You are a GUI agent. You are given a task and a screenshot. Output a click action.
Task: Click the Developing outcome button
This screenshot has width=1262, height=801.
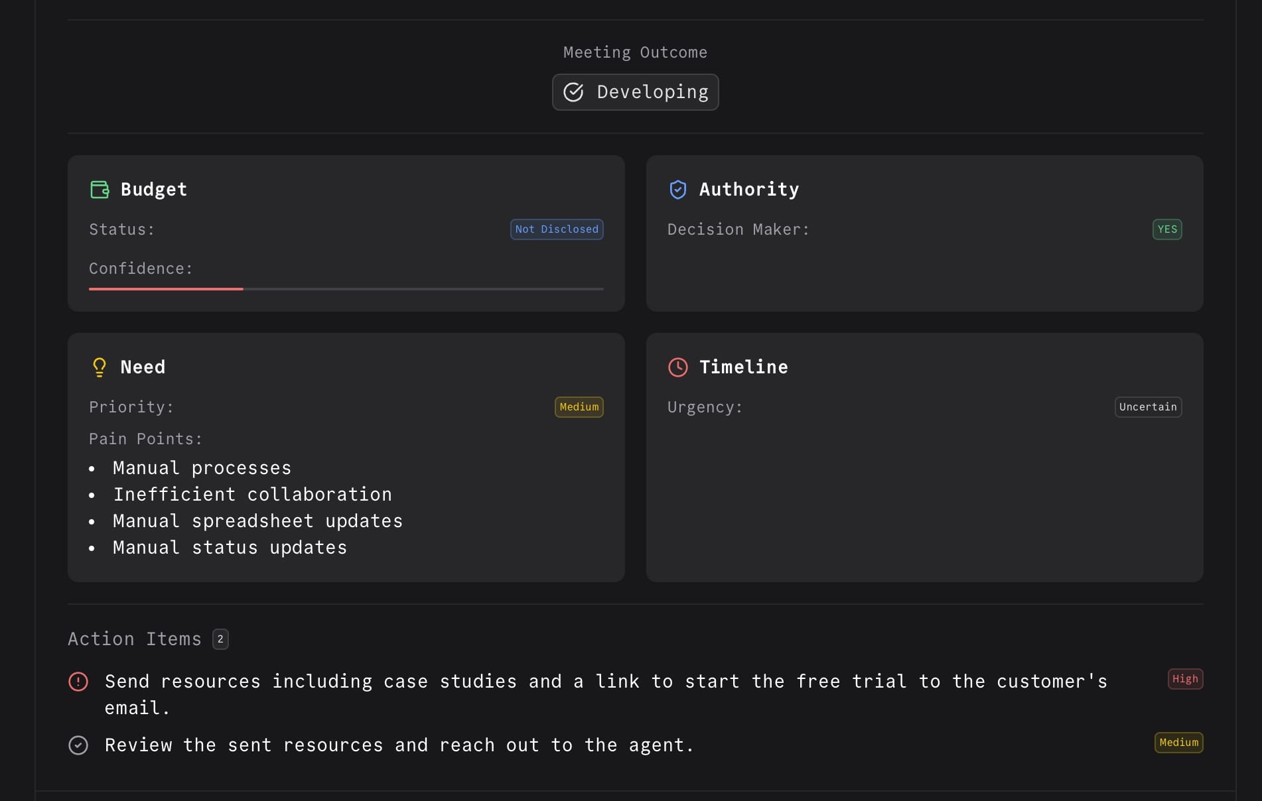pos(635,92)
